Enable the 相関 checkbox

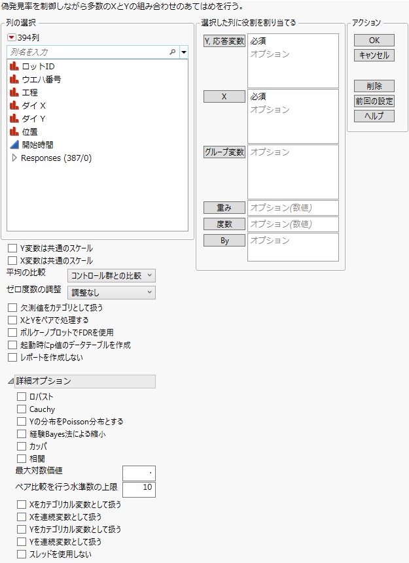22,458
